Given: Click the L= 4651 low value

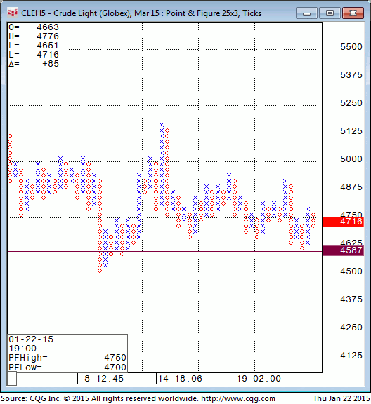Looking at the screenshot, I should 34,46.
